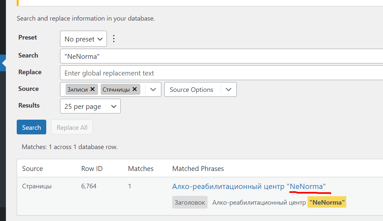Open the Алко-реабилитационный центр "NeNorma" page link
Viewport: 383px width, 221px height.
[249, 186]
